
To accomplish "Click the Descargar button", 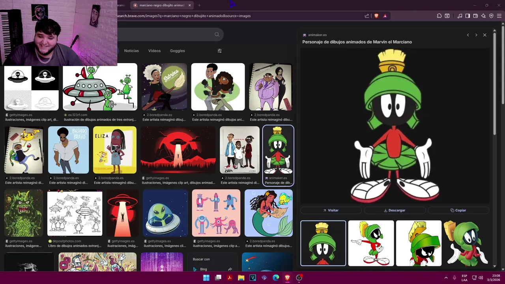I will tap(395, 210).
